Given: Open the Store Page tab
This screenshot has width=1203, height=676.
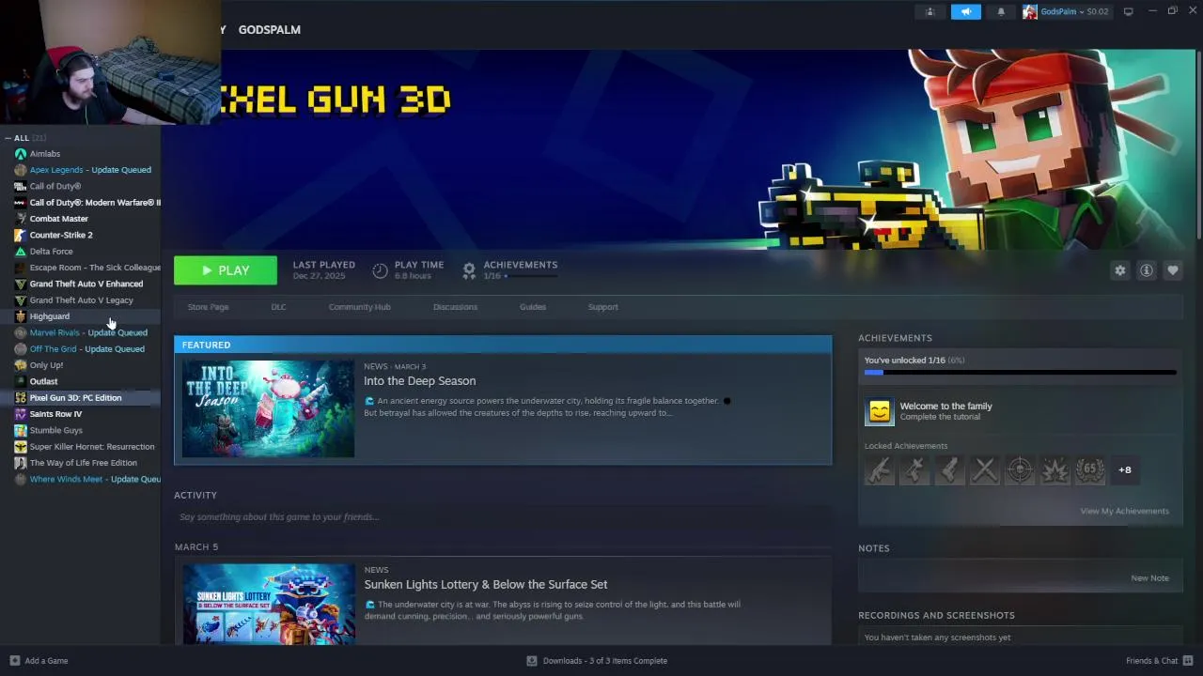Looking at the screenshot, I should point(208,307).
